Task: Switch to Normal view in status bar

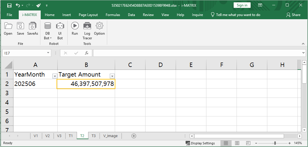Action: [226, 143]
